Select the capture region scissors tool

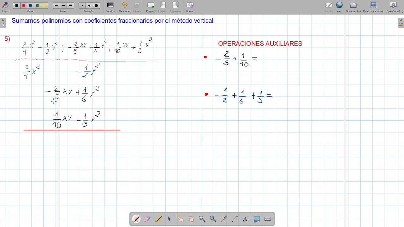(257, 219)
